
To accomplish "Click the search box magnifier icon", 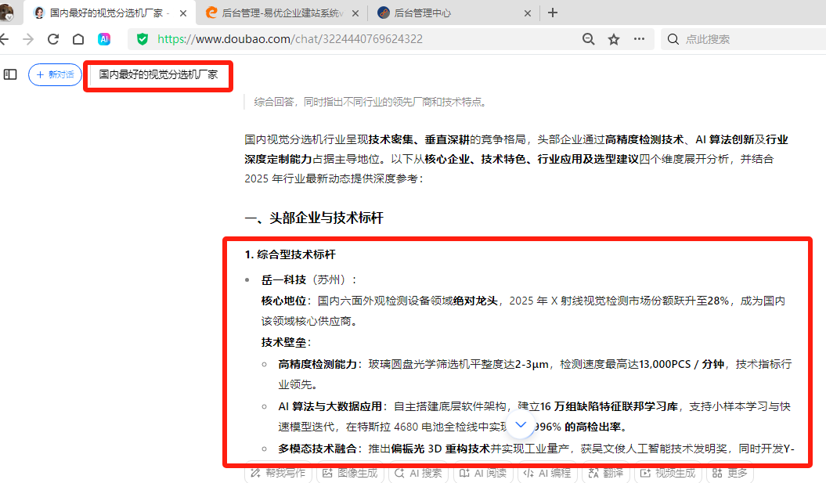I will pos(673,39).
